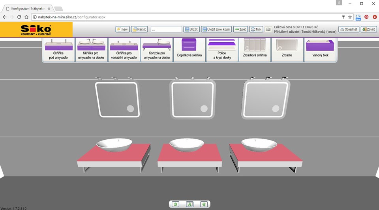The image size is (379, 210).
Task: Reset view with the center bottom icon
Action: 190,204
